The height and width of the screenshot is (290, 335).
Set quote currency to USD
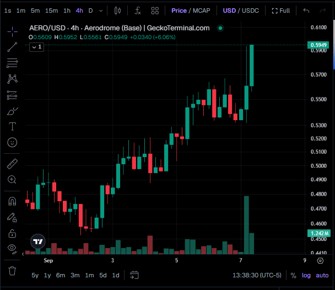[x=229, y=10]
